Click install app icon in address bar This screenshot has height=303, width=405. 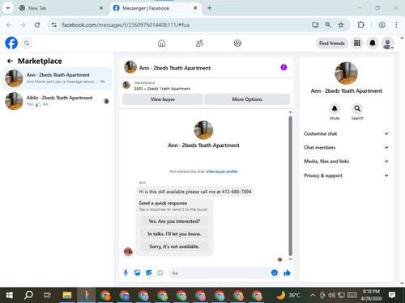[x=315, y=25]
